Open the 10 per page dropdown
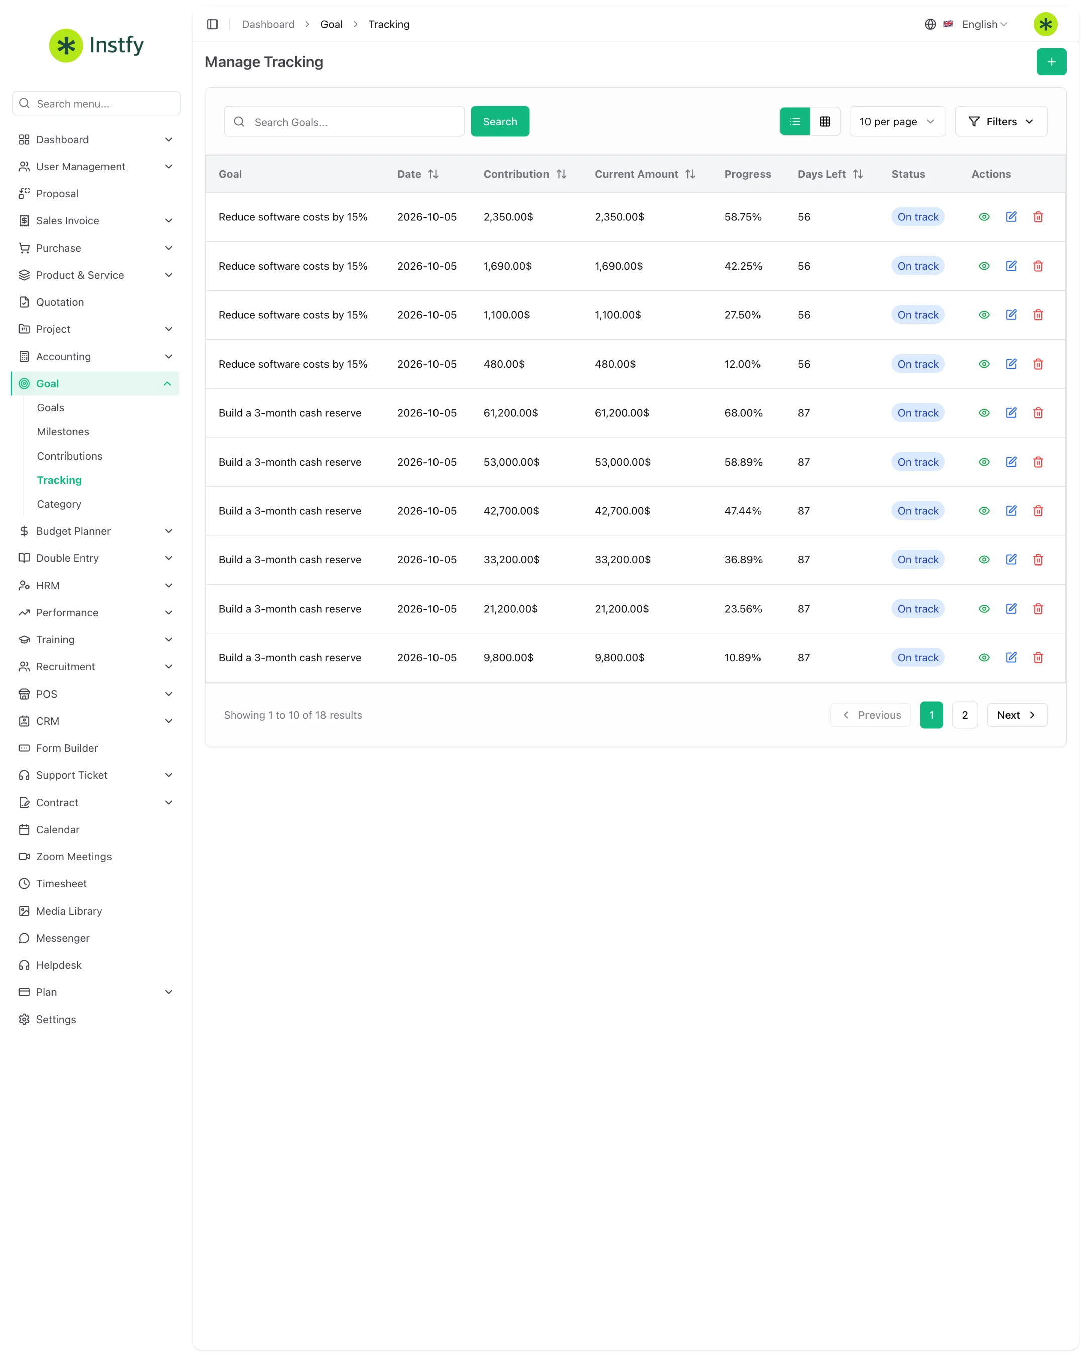 click(897, 122)
